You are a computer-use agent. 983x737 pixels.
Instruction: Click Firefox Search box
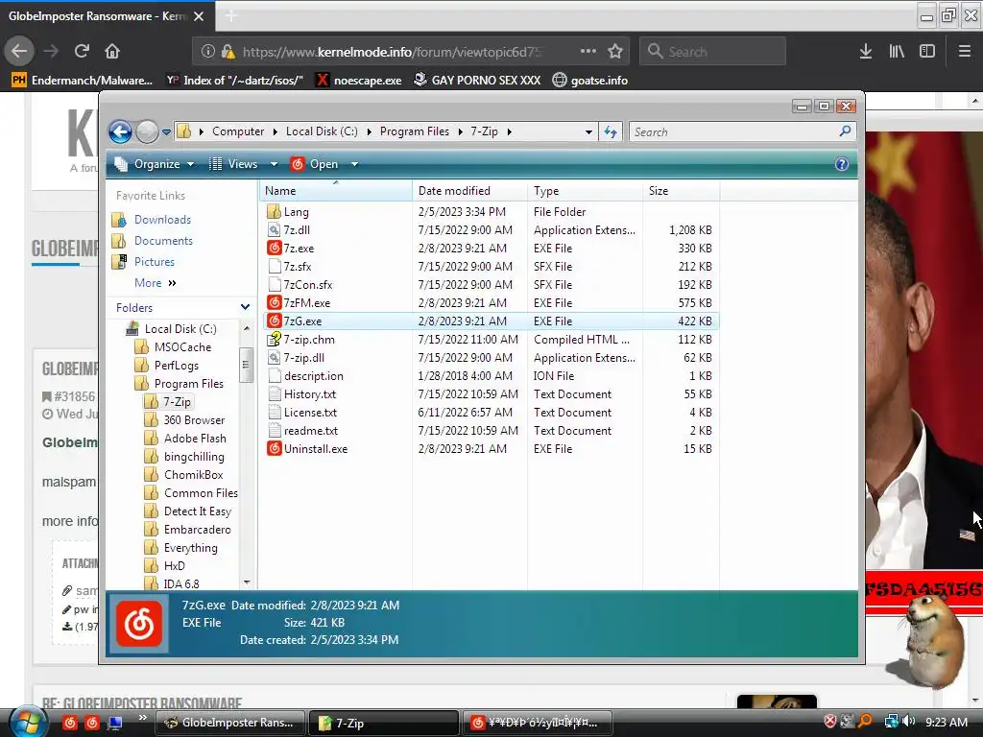[713, 51]
